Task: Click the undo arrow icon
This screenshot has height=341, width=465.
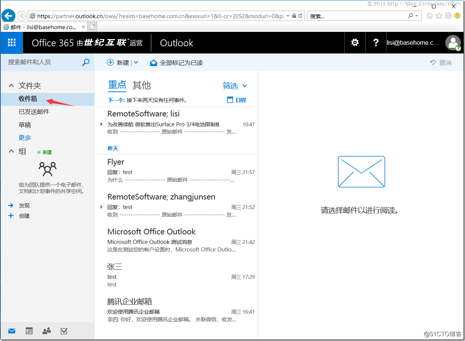Action: tap(433, 63)
